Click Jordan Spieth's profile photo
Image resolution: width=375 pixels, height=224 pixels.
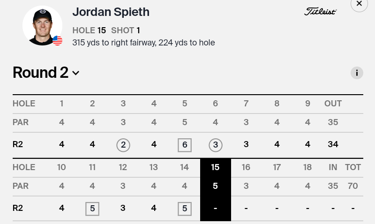point(42,26)
